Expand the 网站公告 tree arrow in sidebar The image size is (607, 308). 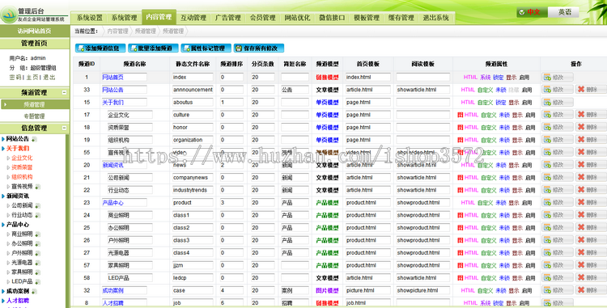(3, 139)
